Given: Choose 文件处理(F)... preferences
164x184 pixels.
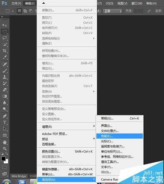Looking at the screenshot, I should 120,131.
